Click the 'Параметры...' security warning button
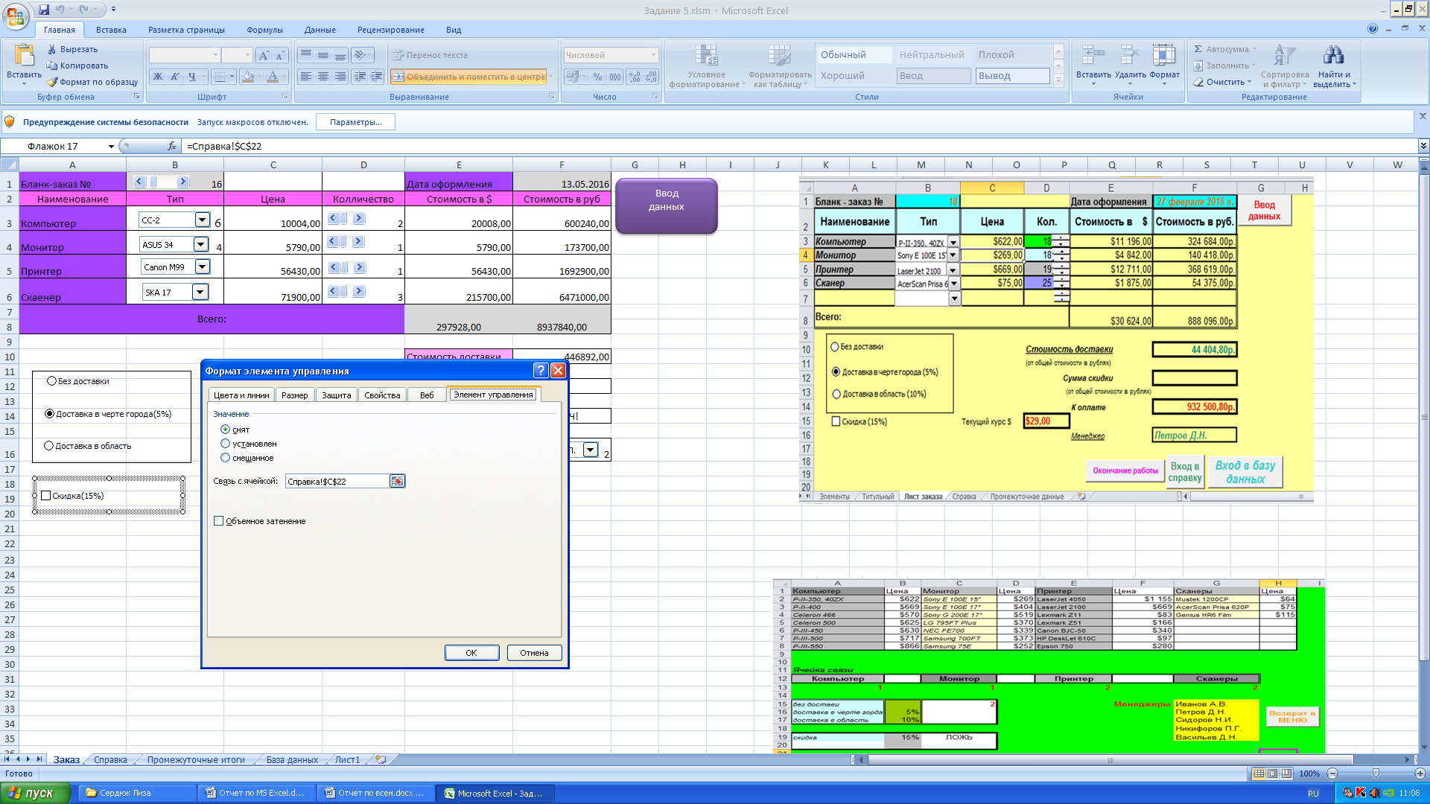Image resolution: width=1430 pixels, height=804 pixels. click(355, 122)
